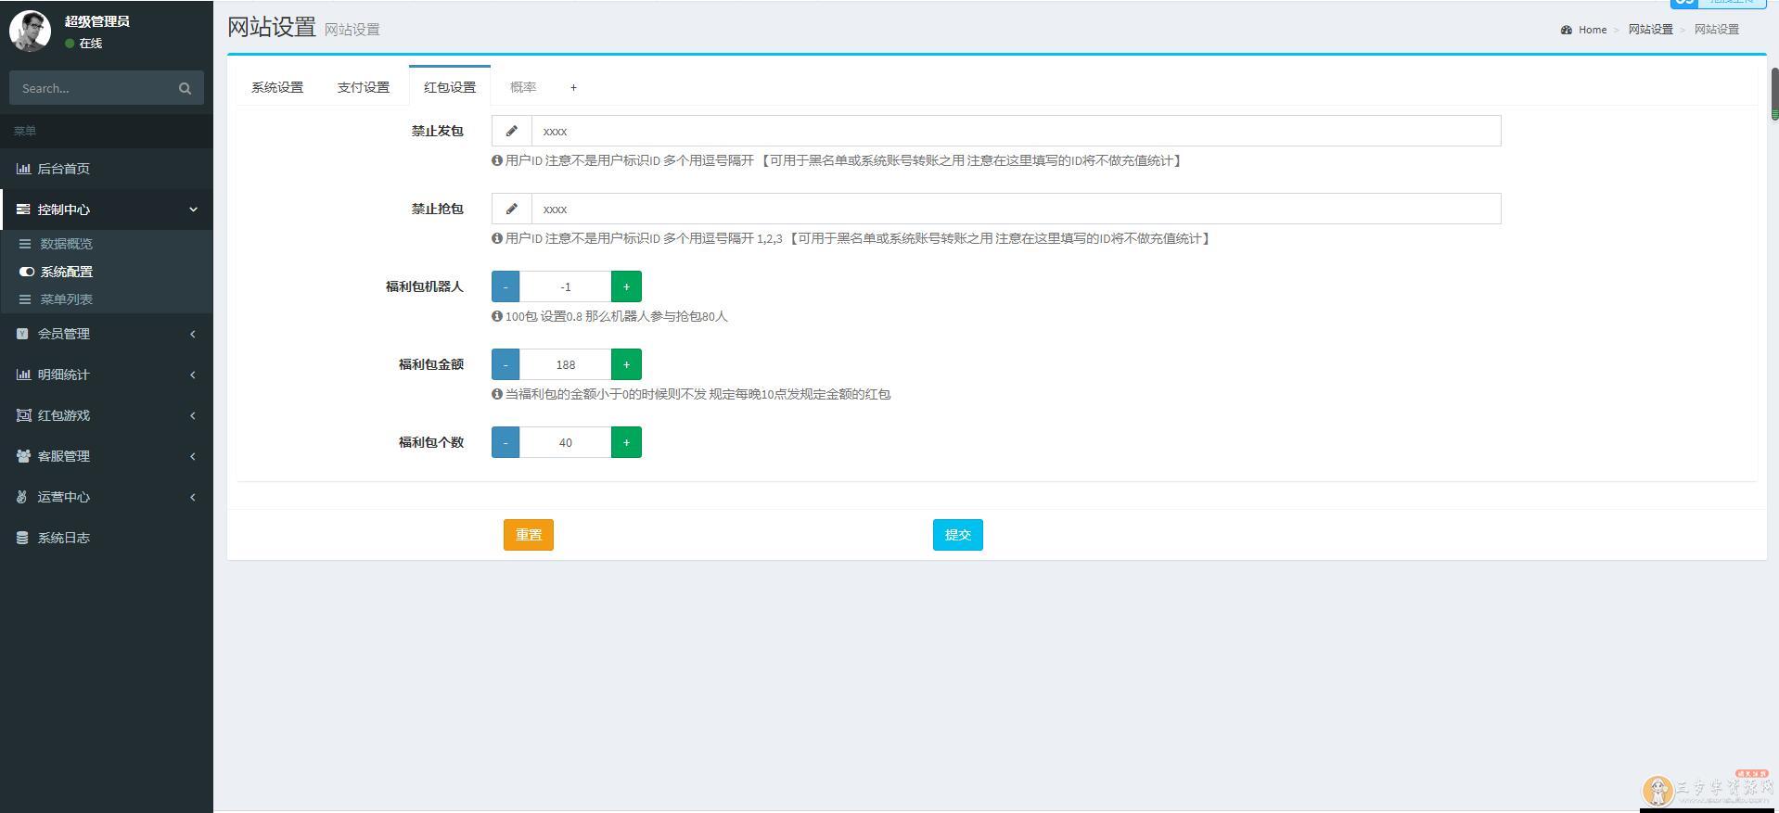Click the orange 重置 button
1779x813 pixels.
tap(529, 535)
